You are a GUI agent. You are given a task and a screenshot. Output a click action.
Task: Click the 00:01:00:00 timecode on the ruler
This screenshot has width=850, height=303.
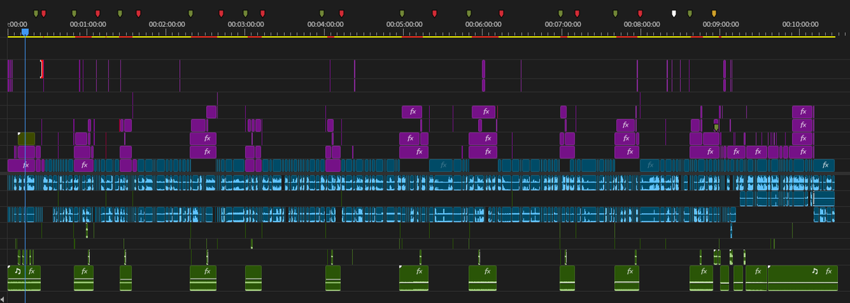point(89,23)
